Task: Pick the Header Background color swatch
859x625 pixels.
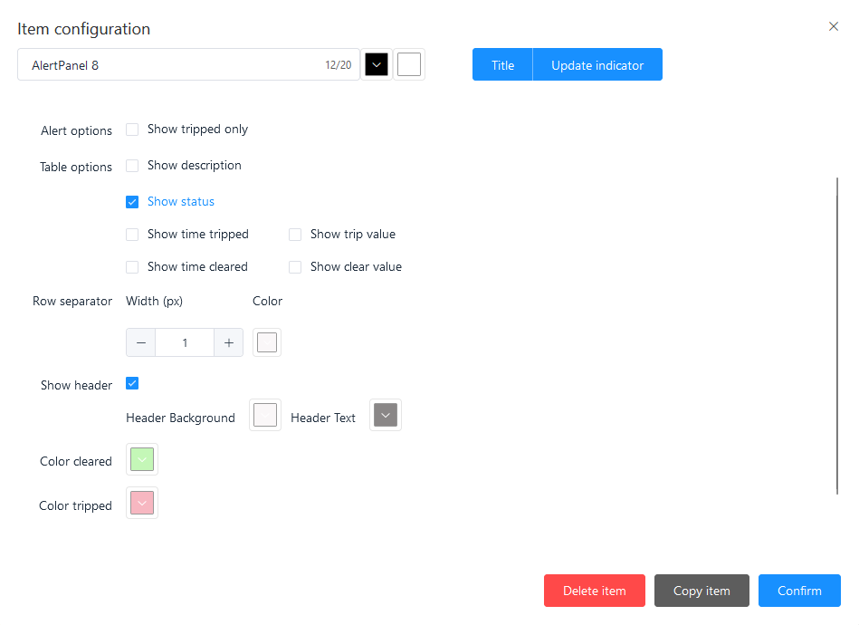Action: click(x=265, y=415)
